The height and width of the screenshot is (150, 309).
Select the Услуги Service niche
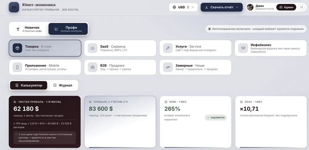(196, 48)
